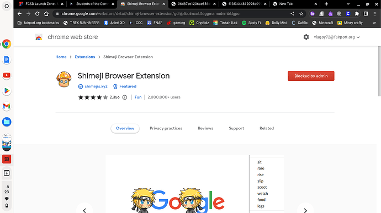The height and width of the screenshot is (213, 381).
Task: Open YouTube from the shelf
Action: click(x=7, y=75)
